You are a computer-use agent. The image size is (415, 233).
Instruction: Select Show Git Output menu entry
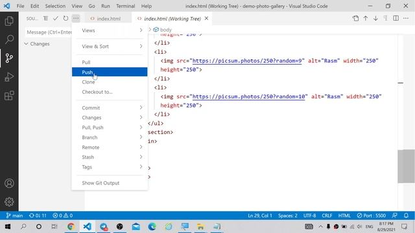[x=110, y=183]
